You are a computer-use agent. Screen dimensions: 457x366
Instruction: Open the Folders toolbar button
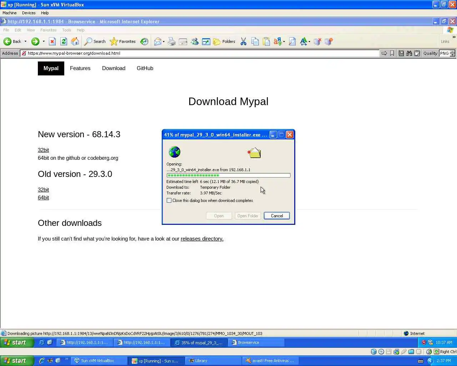click(x=224, y=41)
